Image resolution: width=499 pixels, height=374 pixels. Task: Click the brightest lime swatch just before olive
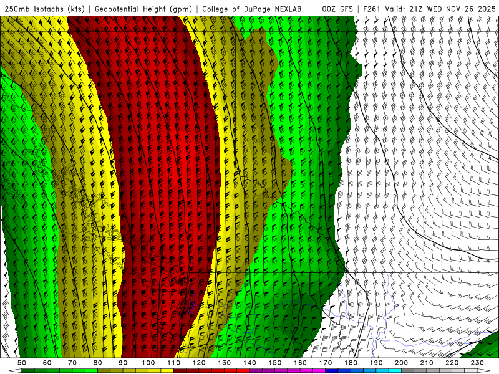(91, 371)
